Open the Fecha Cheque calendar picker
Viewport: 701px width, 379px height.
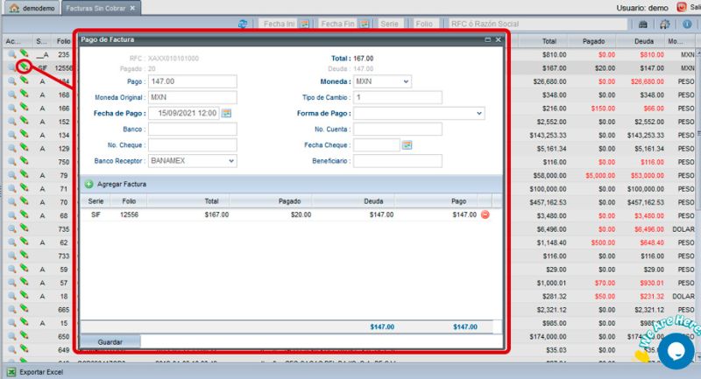(407, 145)
